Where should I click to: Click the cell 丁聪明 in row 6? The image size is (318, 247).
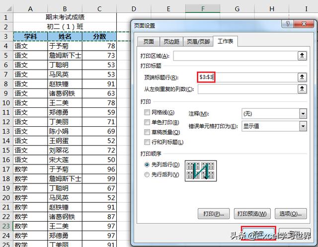pos(65,65)
